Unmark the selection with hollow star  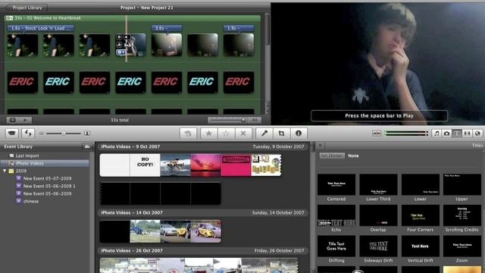[x=226, y=133]
